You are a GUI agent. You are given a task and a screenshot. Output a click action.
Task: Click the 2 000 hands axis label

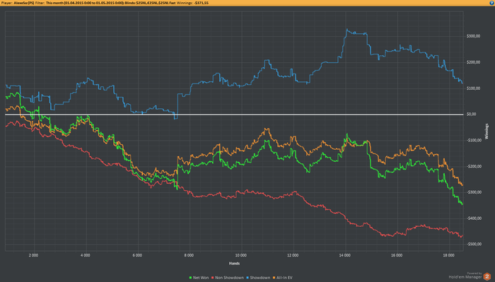click(33, 255)
